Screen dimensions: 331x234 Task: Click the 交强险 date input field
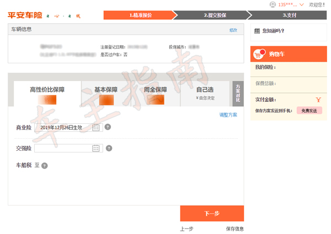click(62, 148)
